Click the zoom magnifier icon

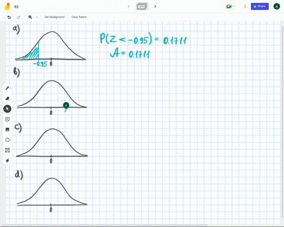[x=30, y=17]
